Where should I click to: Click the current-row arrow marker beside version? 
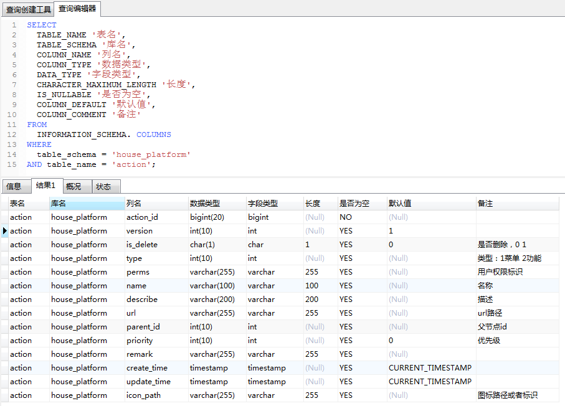(5, 230)
